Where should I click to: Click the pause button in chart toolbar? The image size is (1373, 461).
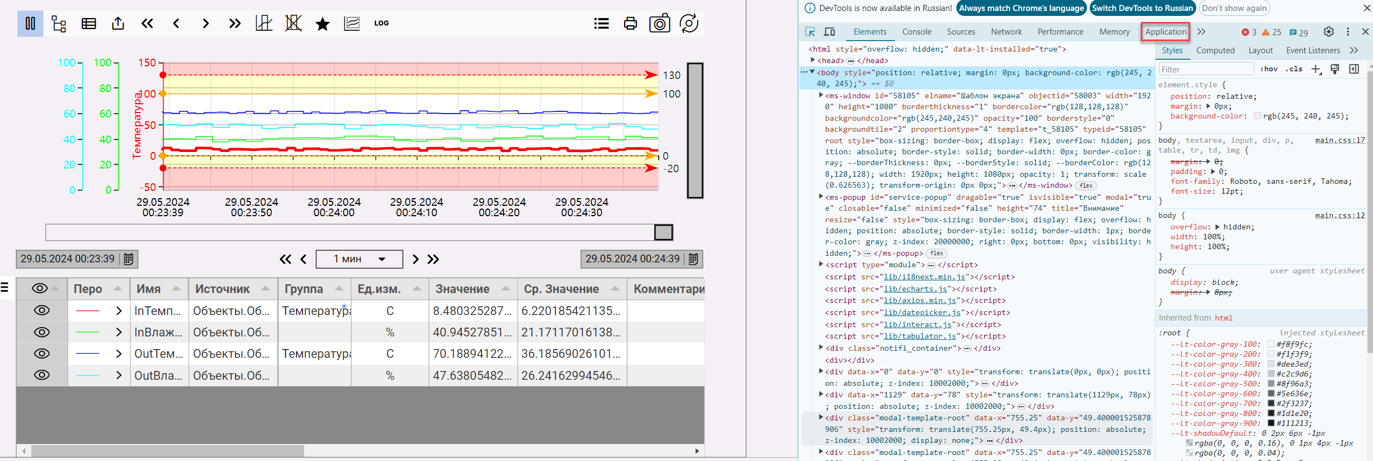point(30,24)
